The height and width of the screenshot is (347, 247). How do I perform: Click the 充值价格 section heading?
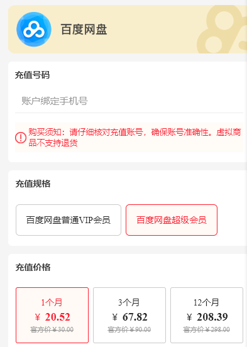pos(33,267)
